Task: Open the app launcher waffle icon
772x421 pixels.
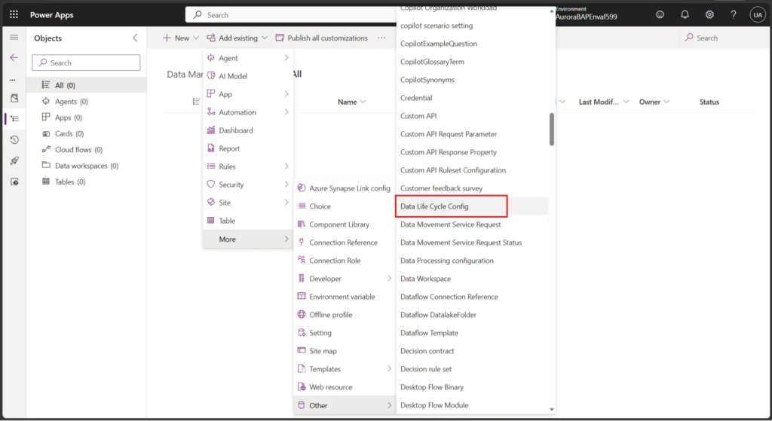Action: [x=14, y=14]
